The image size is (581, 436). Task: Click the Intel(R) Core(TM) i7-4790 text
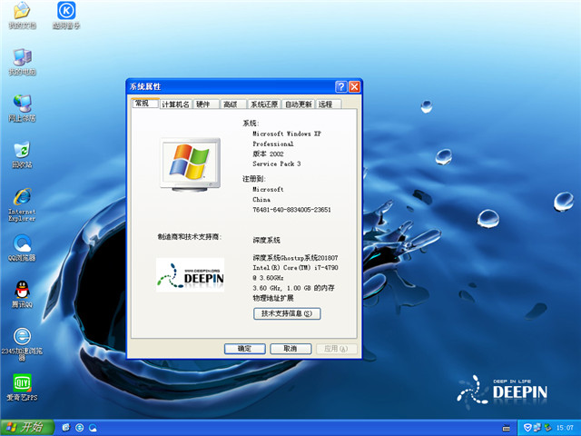295,268
